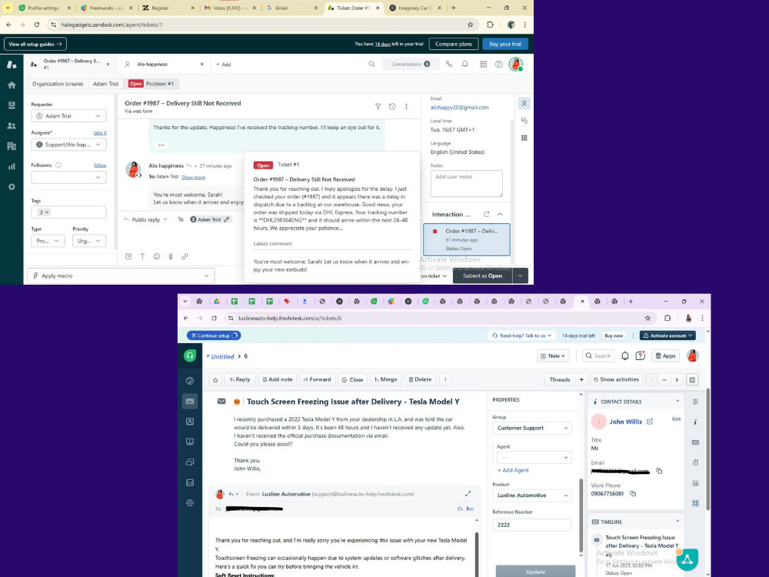Open Zendesk Requester dropdown showing Adam Trist
The image size is (769, 577).
[68, 116]
